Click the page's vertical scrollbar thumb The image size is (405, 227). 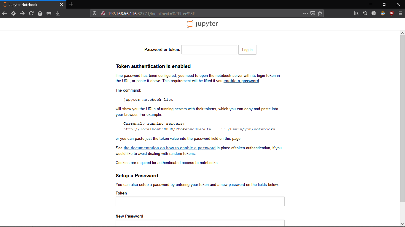pos(403,118)
